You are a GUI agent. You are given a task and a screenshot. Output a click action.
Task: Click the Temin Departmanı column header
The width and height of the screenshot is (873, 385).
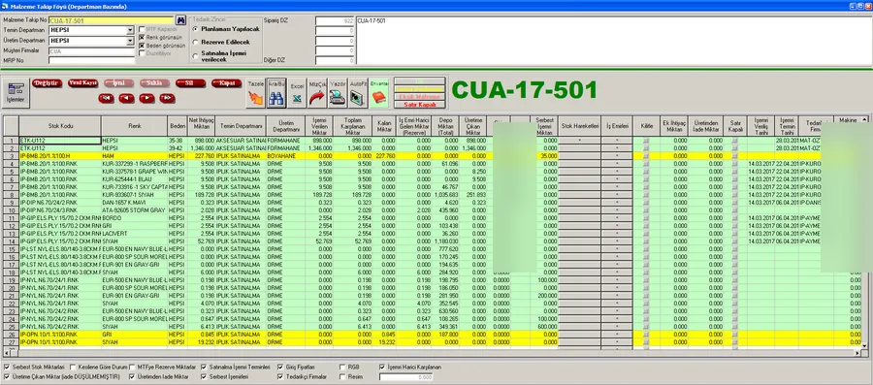241,126
